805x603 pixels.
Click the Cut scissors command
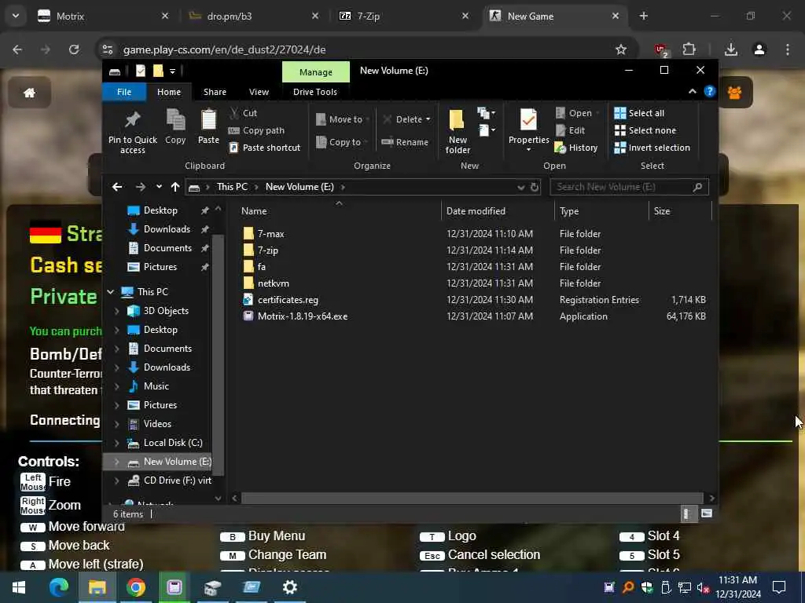point(244,113)
